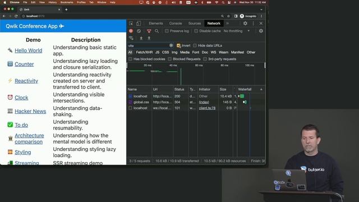Click the export HAR download icon
Screen dimensions: 359x202
(x=149, y=38)
